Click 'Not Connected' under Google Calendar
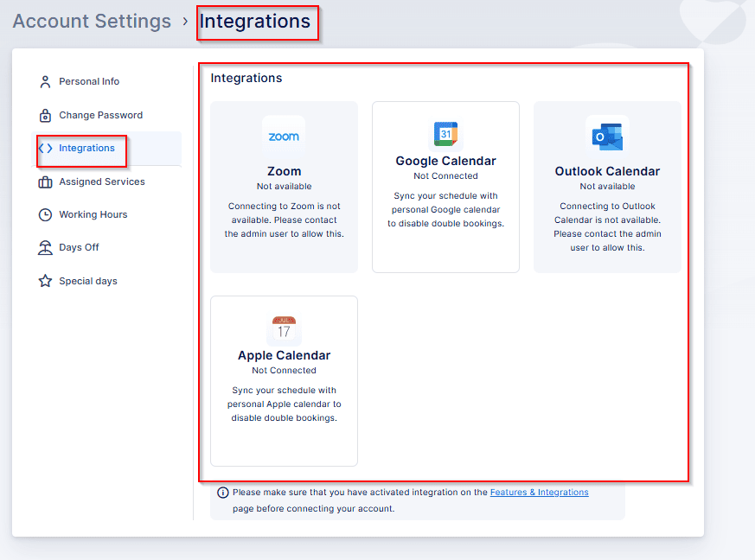This screenshot has width=755, height=560. 446,176
